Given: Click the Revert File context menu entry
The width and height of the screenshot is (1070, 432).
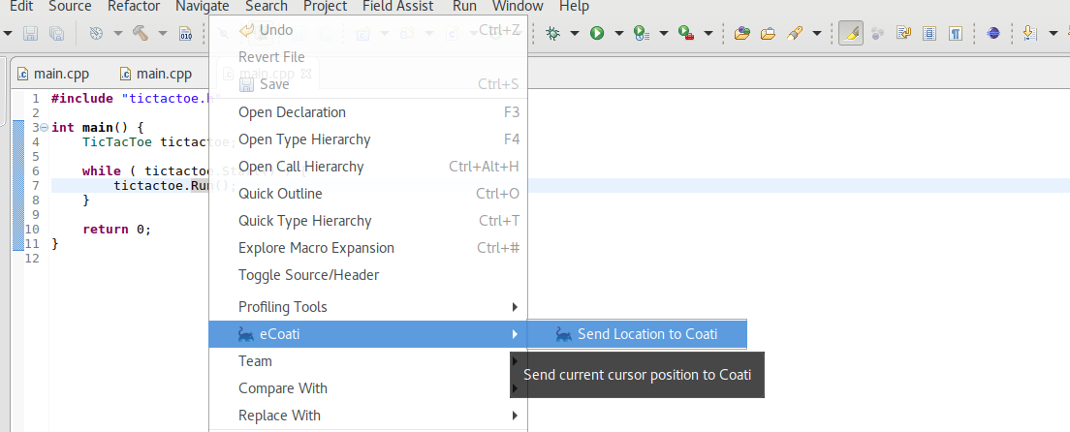Looking at the screenshot, I should pos(368,57).
